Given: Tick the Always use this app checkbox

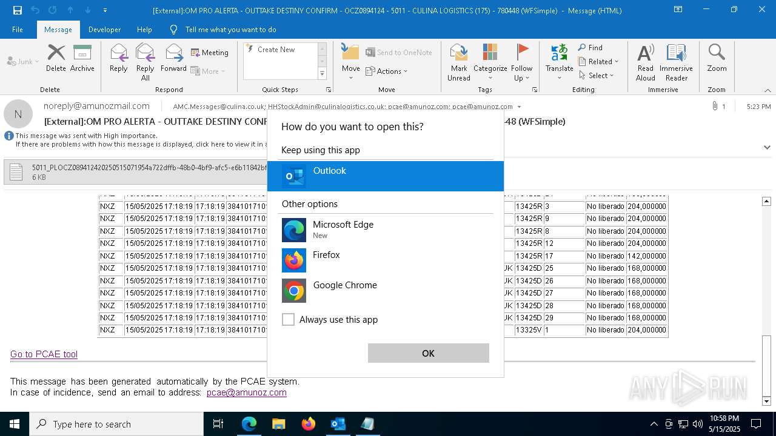Looking at the screenshot, I should tap(289, 320).
